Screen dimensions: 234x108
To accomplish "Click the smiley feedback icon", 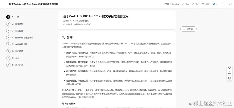I will pyautogui.click(x=229, y=78).
